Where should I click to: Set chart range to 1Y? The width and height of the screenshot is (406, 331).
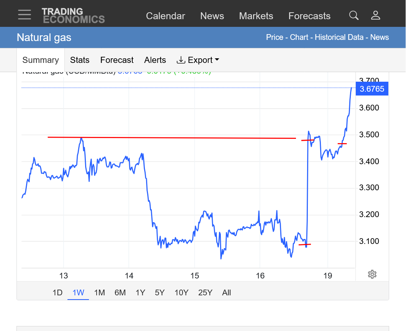click(x=140, y=293)
